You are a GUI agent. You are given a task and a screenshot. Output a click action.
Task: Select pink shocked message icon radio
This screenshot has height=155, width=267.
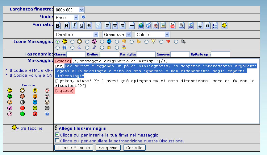87,42
